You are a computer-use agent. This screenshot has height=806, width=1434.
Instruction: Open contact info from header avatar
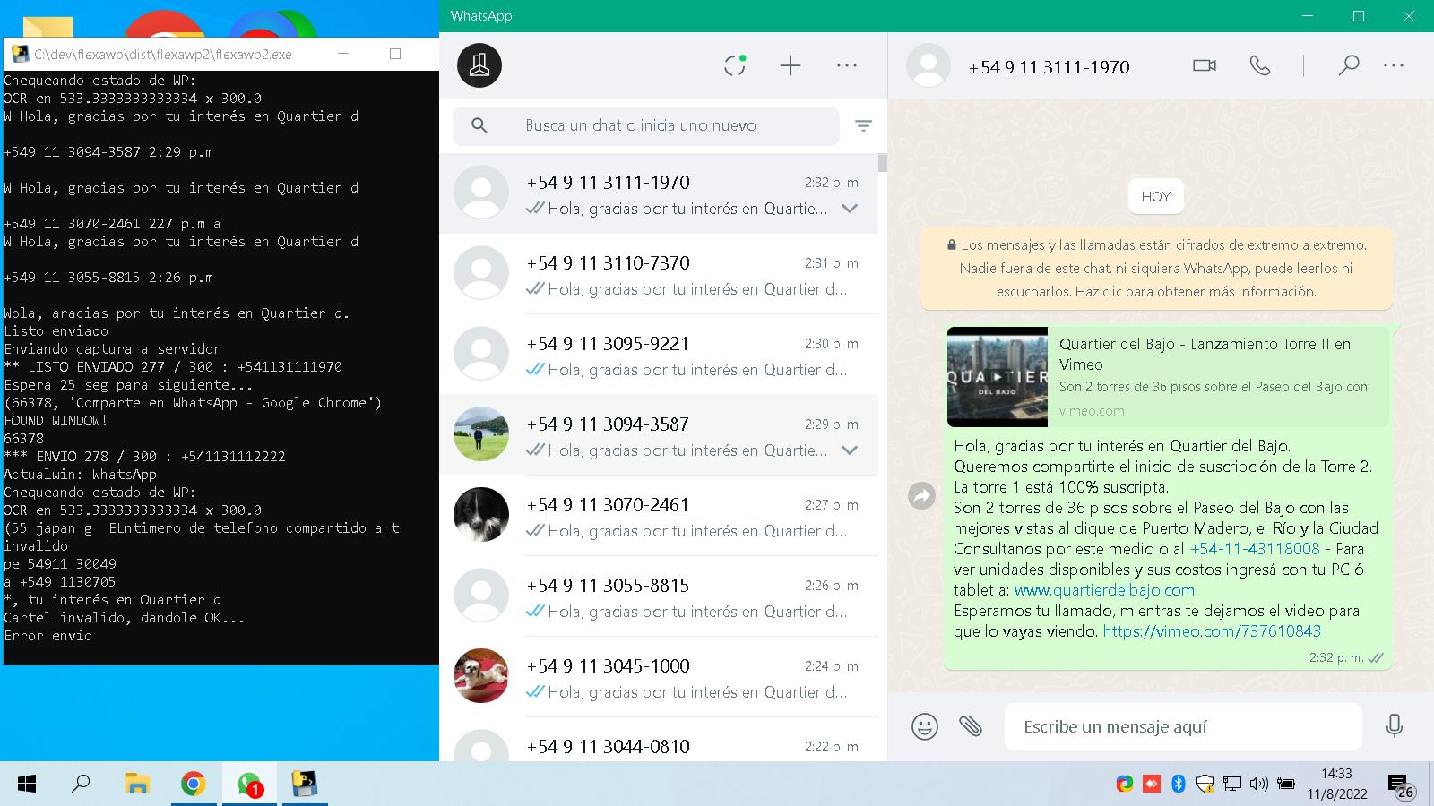point(929,65)
